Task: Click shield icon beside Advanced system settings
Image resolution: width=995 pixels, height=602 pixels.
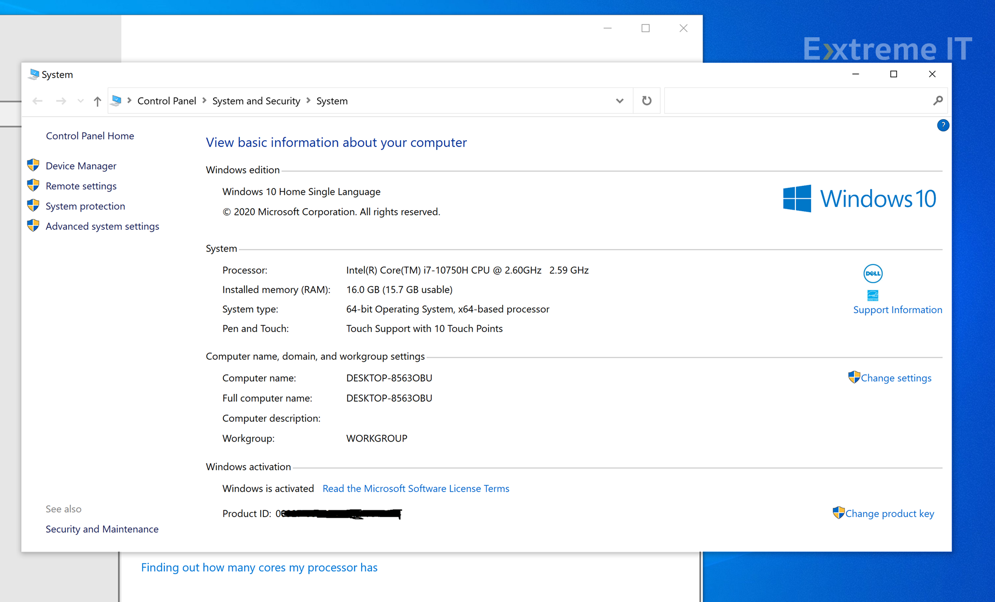Action: [33, 226]
